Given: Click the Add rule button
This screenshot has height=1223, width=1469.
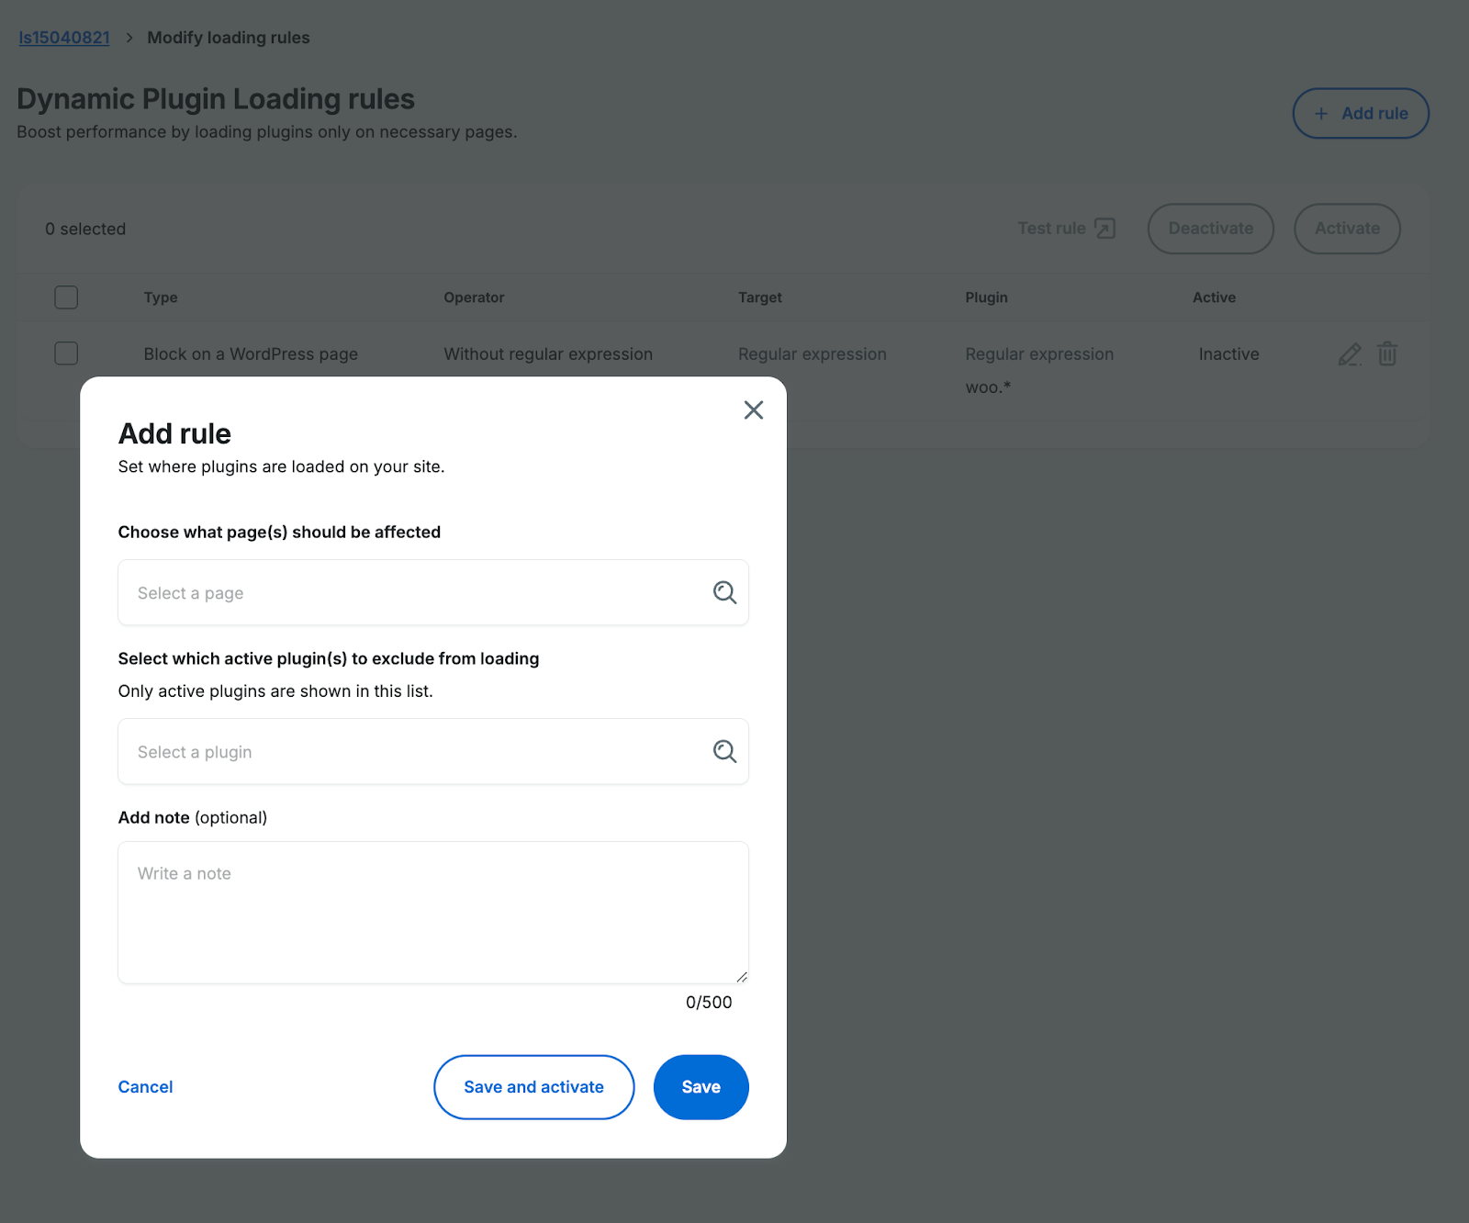Looking at the screenshot, I should pos(1361,113).
